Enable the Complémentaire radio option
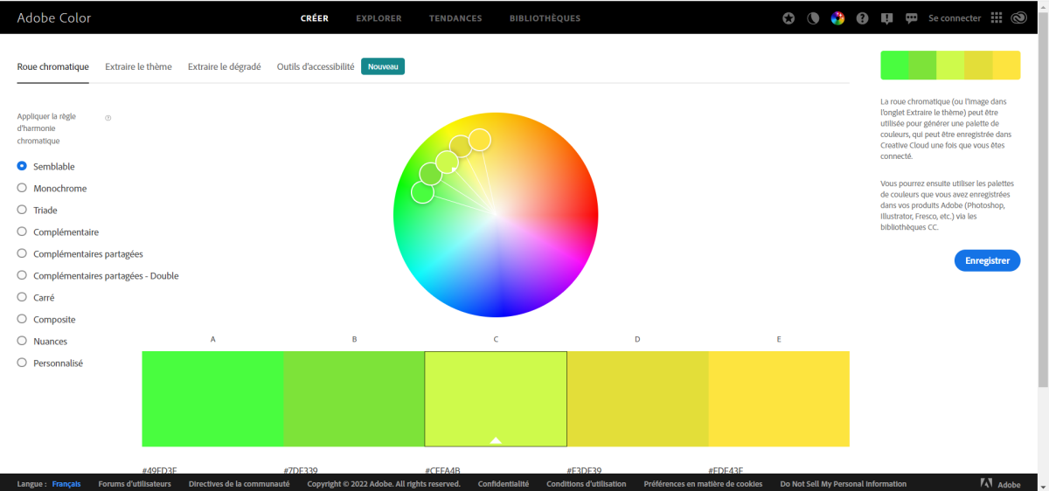 tap(23, 232)
